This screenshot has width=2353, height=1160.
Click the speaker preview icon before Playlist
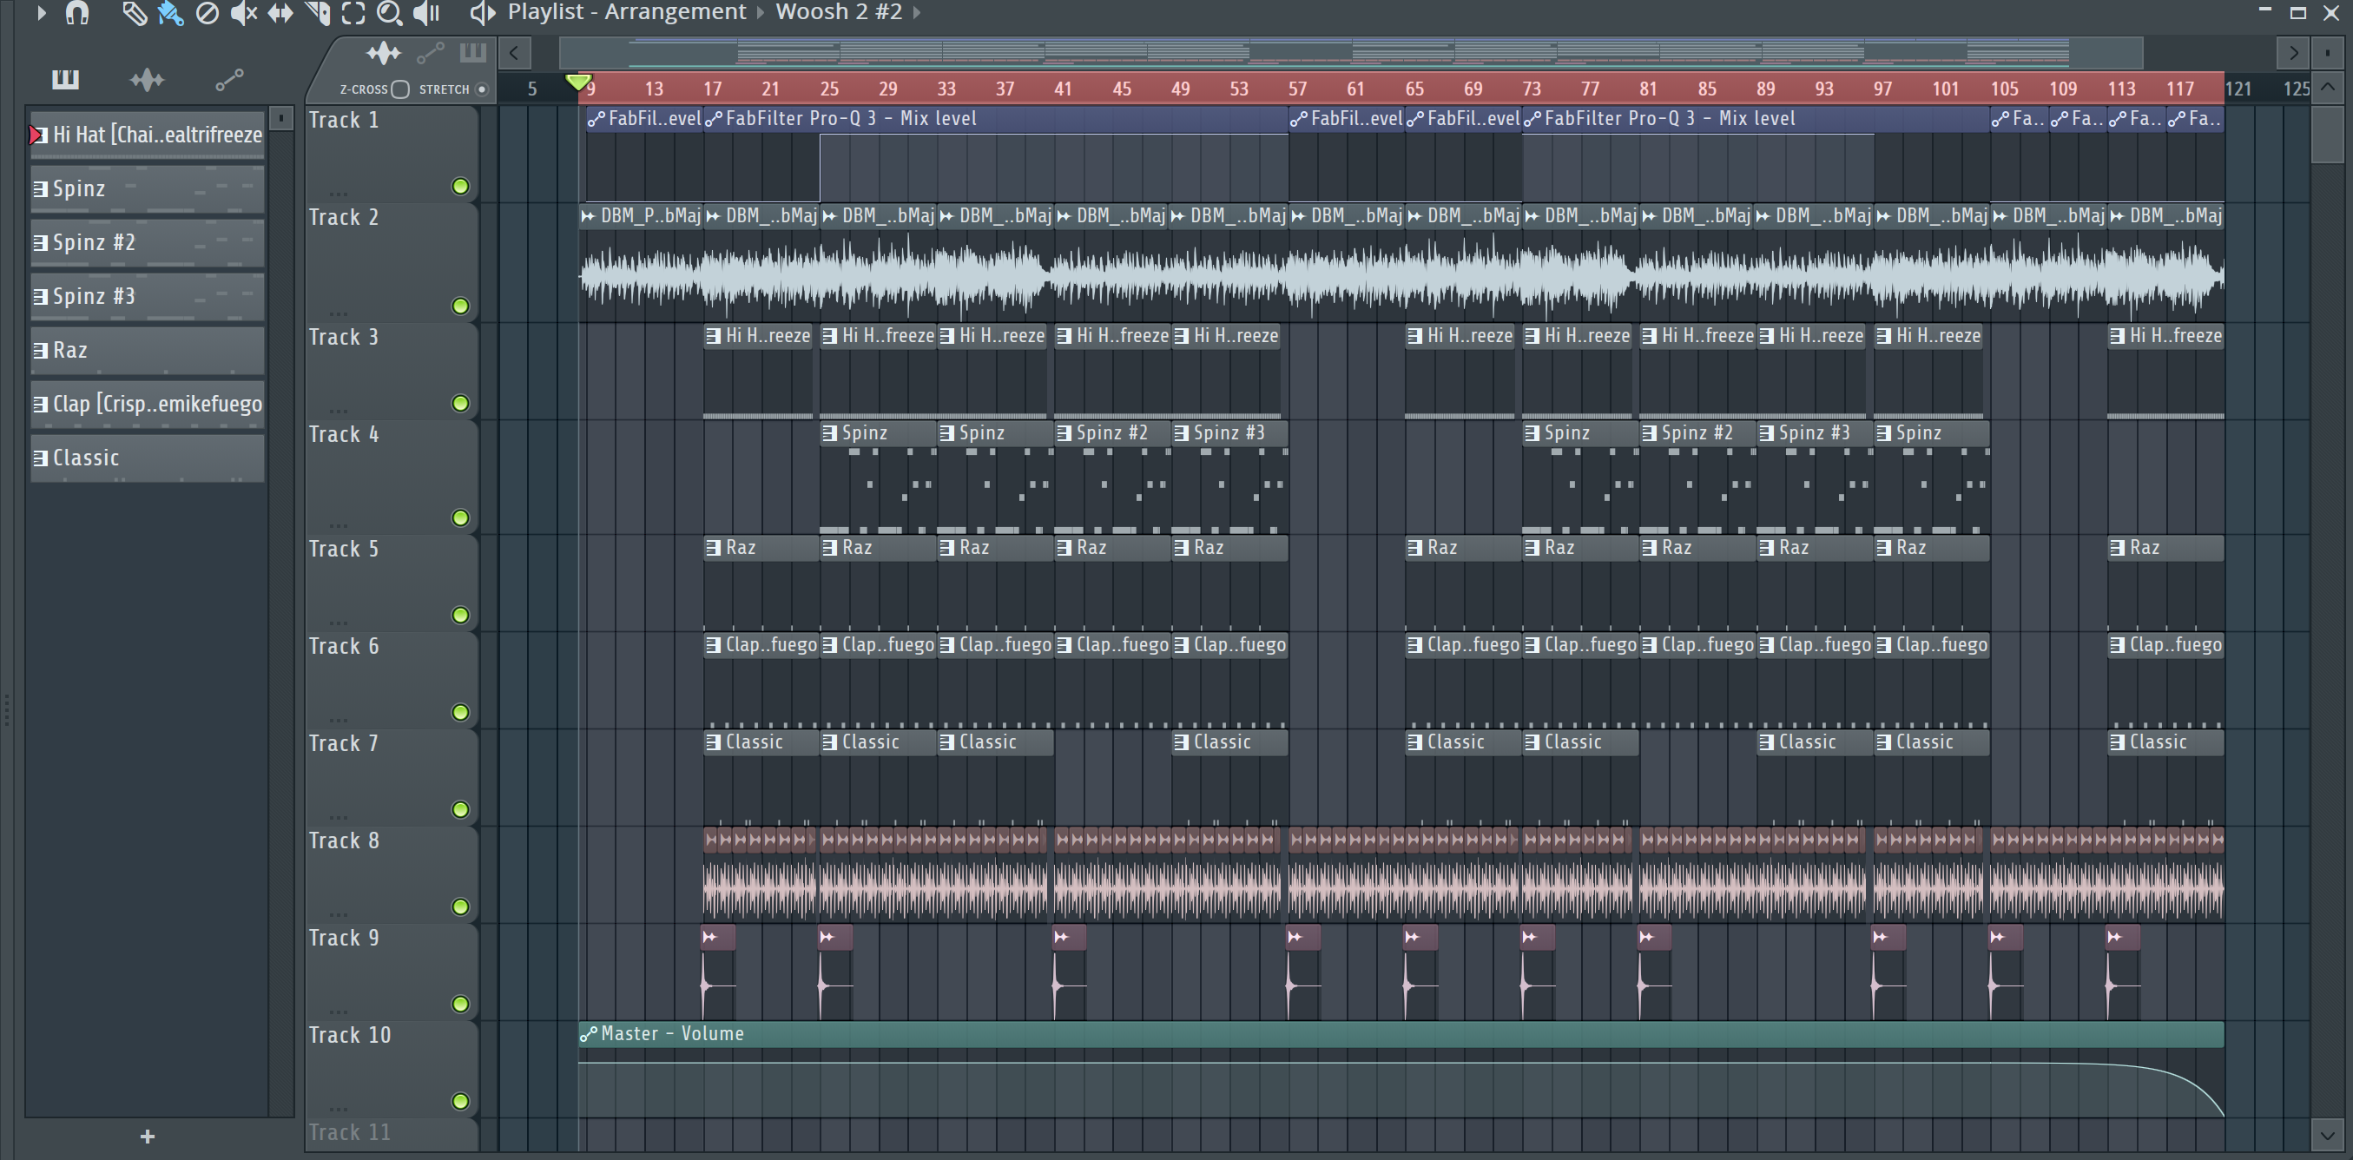[x=481, y=13]
